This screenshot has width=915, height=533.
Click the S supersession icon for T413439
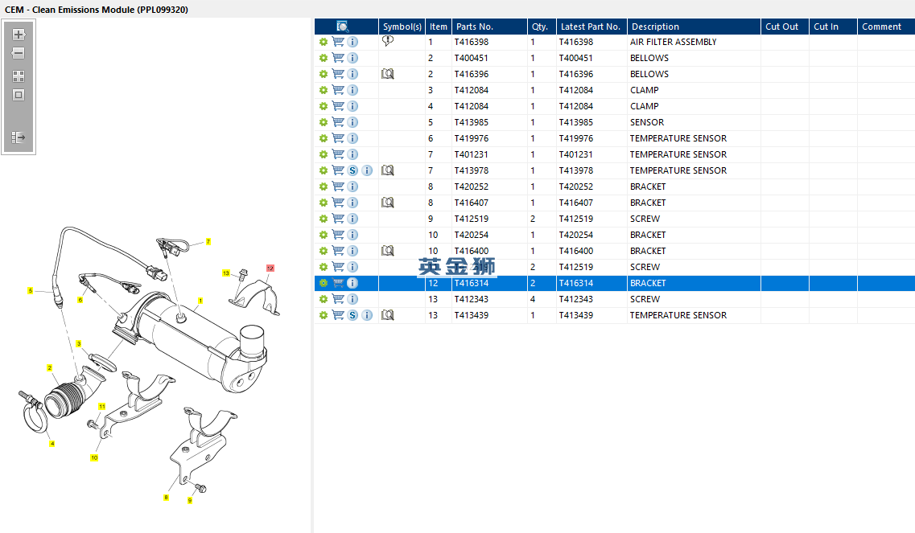(352, 315)
